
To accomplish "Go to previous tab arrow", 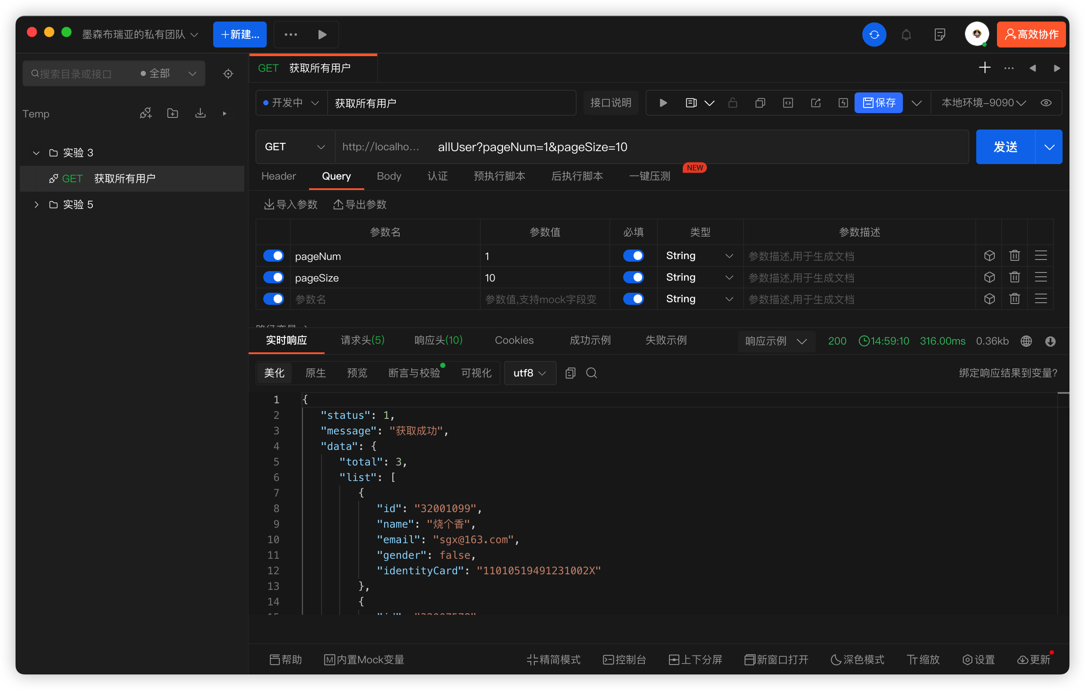I will point(1032,68).
